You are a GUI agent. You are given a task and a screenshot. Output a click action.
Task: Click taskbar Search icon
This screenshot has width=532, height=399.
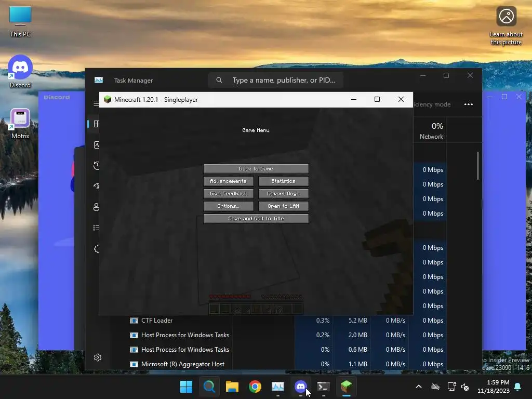[209, 387]
